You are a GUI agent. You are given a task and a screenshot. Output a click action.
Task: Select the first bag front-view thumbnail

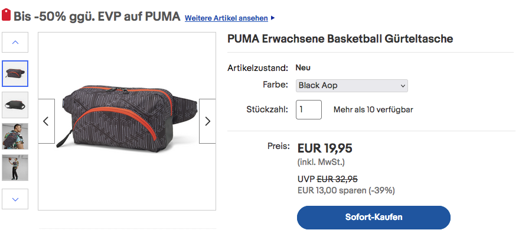[x=15, y=74]
